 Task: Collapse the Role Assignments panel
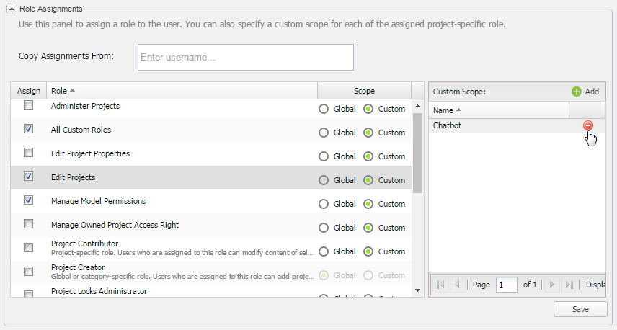pos(12,9)
